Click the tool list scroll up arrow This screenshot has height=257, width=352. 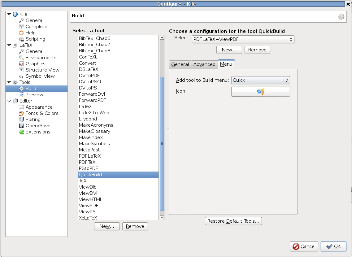162,37
